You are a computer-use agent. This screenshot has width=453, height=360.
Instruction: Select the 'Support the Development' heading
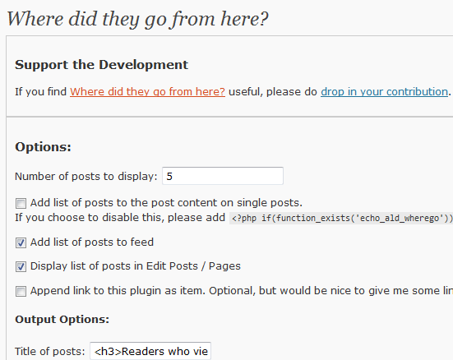click(101, 65)
